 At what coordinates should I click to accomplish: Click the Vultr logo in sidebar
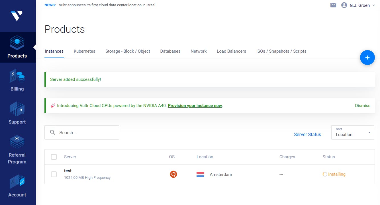tap(16, 15)
